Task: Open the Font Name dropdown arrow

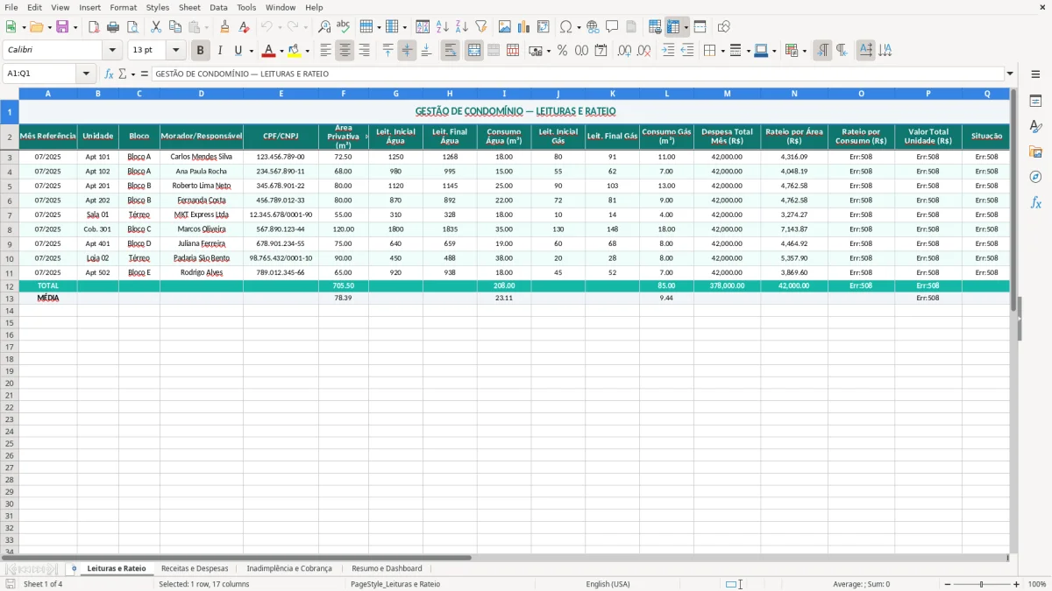Action: coord(112,51)
